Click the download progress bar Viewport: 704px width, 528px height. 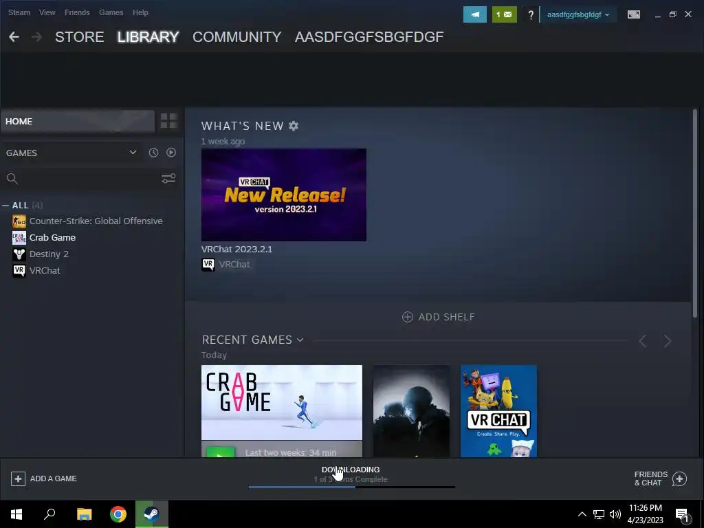click(x=351, y=487)
